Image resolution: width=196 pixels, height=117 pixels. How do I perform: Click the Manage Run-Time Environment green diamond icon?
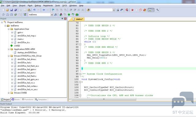tap(69, 15)
